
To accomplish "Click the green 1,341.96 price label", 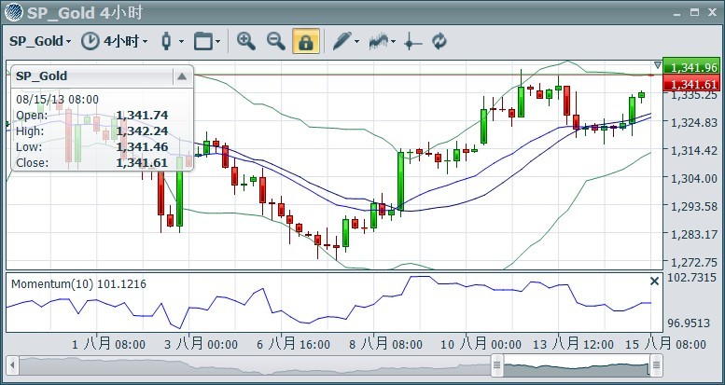I will tap(690, 67).
